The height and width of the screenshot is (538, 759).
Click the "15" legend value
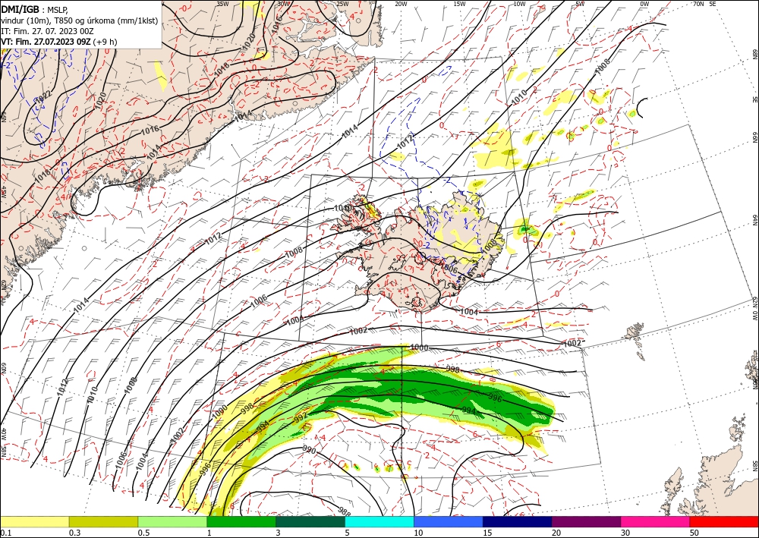(487, 533)
